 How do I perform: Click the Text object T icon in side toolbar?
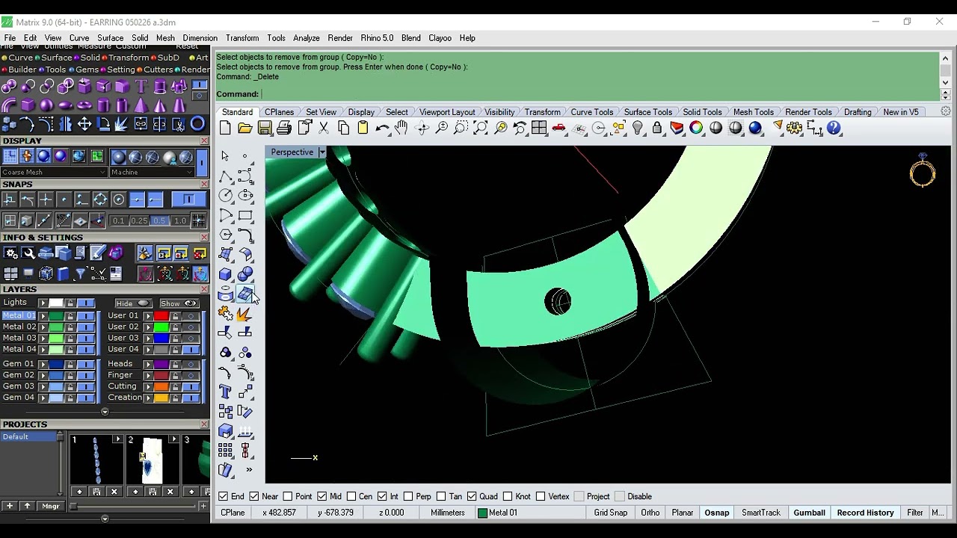pyautogui.click(x=226, y=392)
